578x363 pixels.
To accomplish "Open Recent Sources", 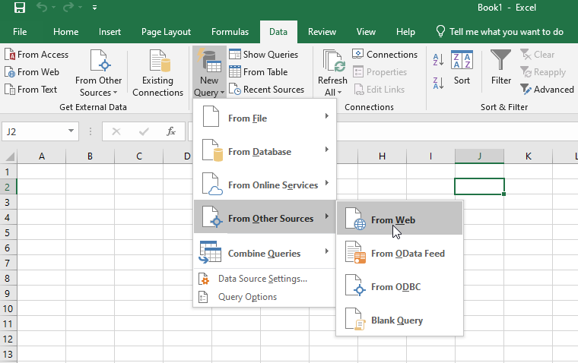I will pos(266,90).
